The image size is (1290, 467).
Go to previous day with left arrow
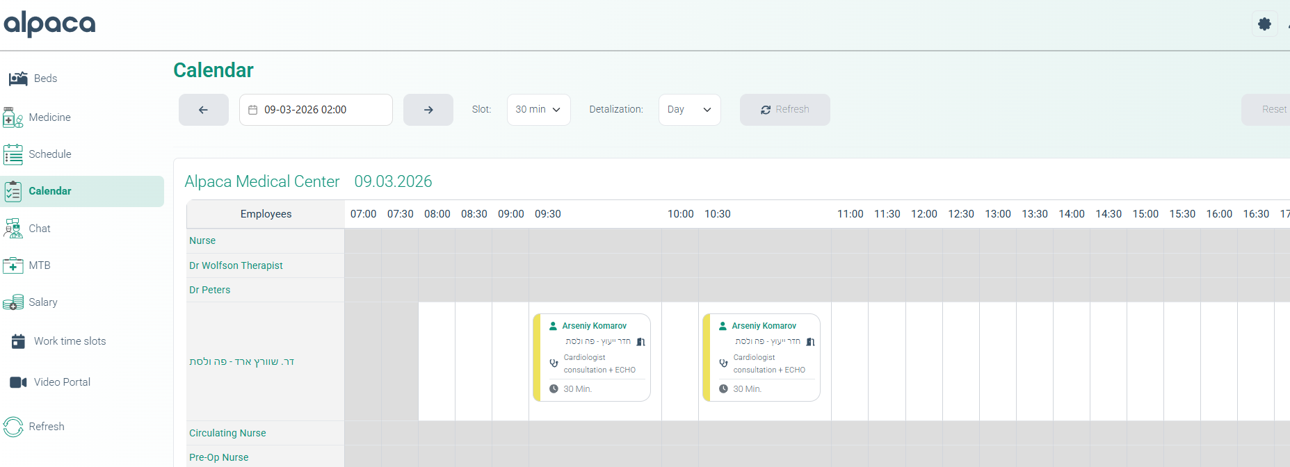(203, 110)
